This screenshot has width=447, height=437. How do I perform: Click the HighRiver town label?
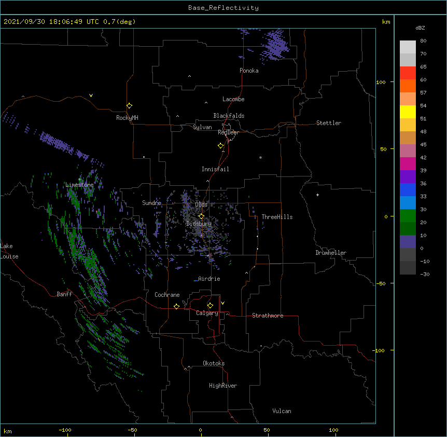coord(223,386)
